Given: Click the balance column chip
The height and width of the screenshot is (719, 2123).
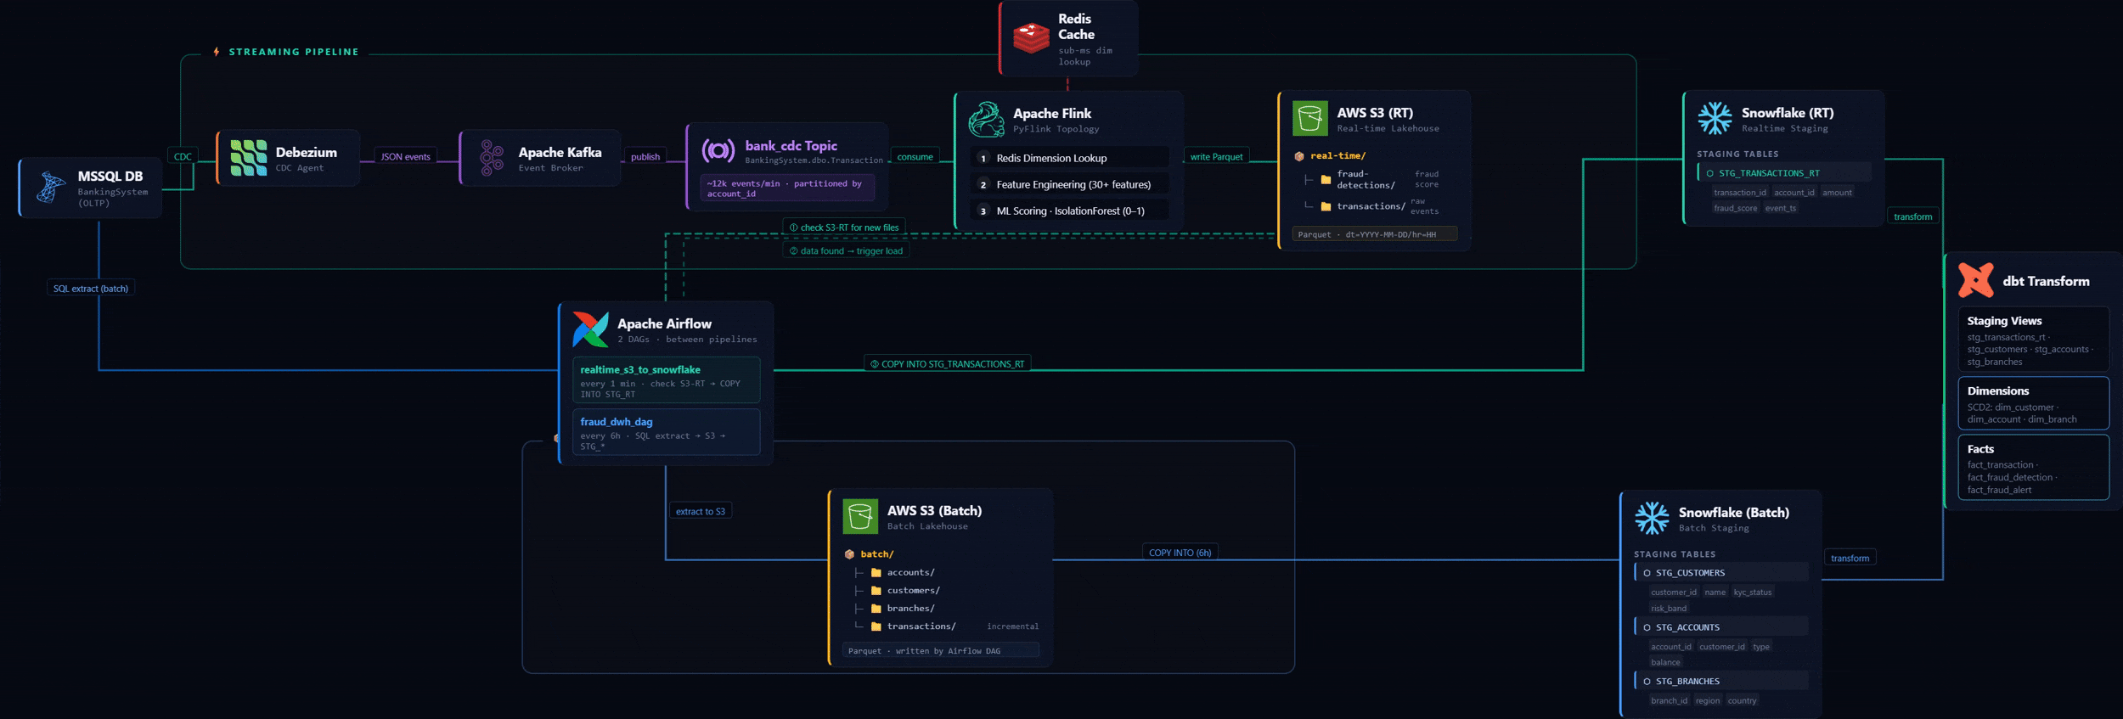Looking at the screenshot, I should [x=1665, y=663].
